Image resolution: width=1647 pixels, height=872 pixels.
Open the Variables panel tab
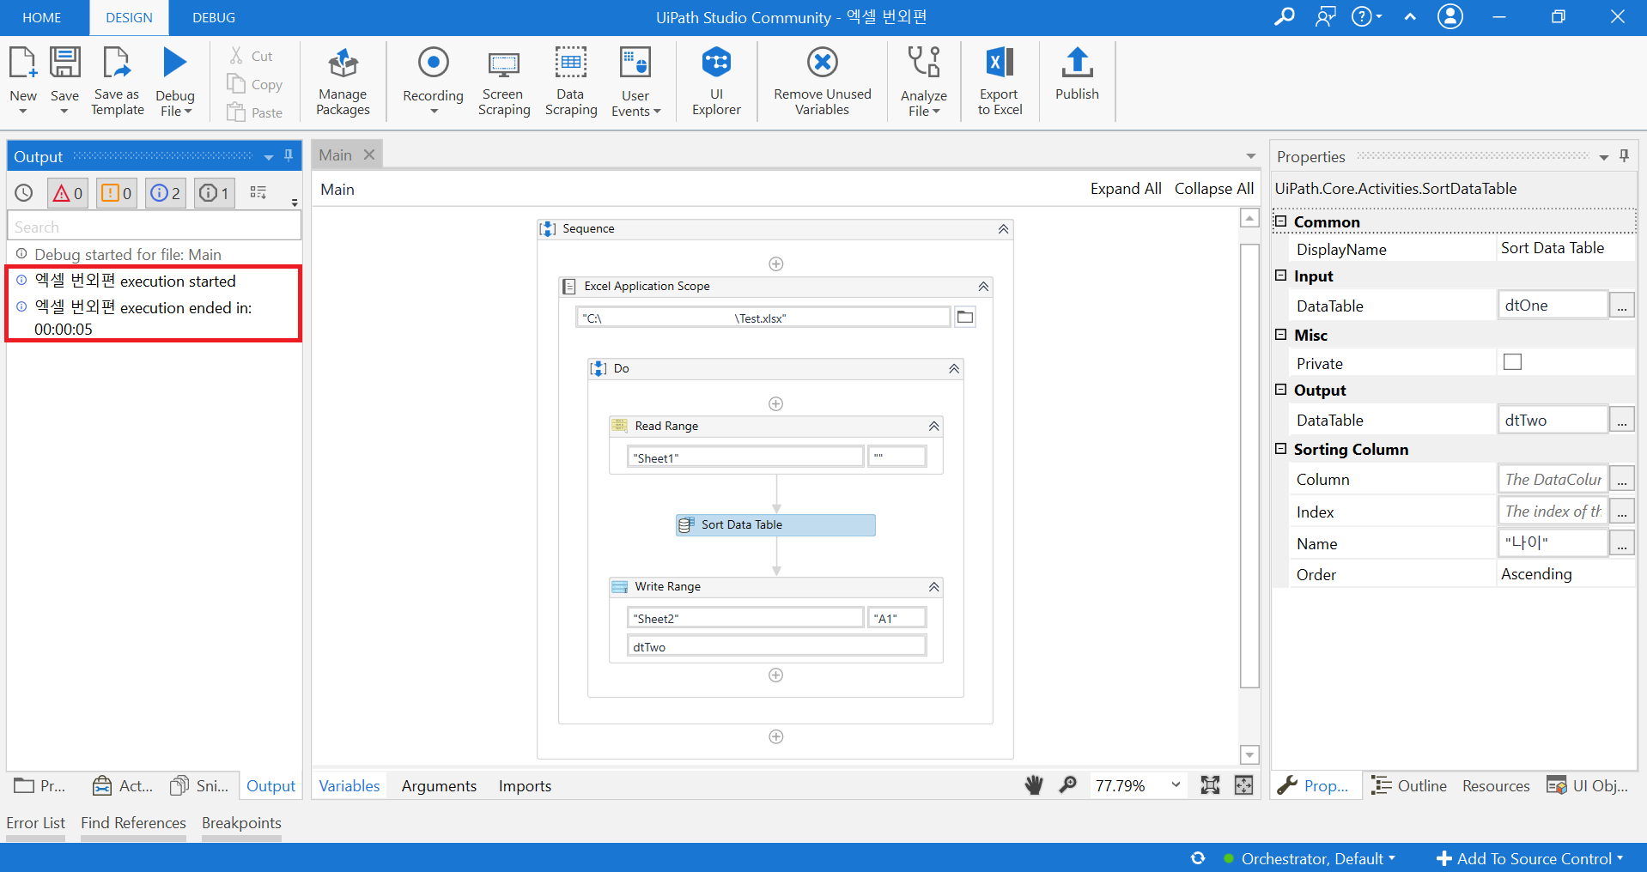[x=349, y=786]
